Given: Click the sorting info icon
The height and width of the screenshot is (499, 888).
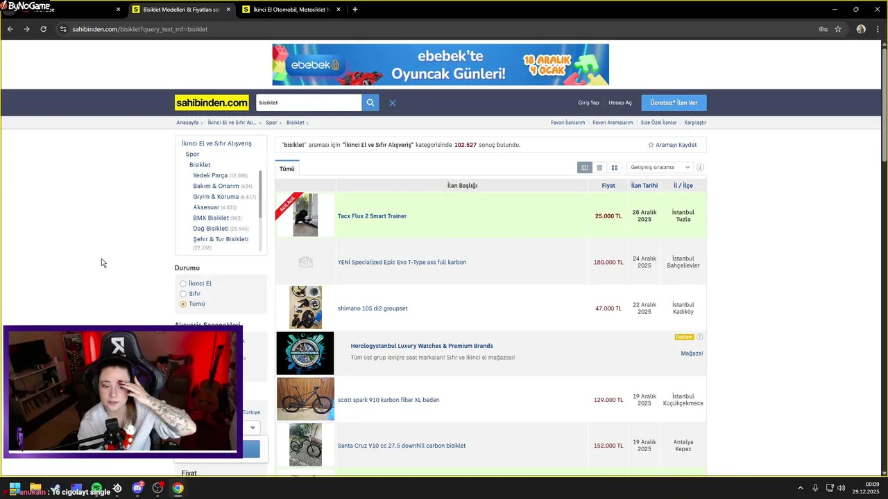Looking at the screenshot, I should pyautogui.click(x=700, y=168).
